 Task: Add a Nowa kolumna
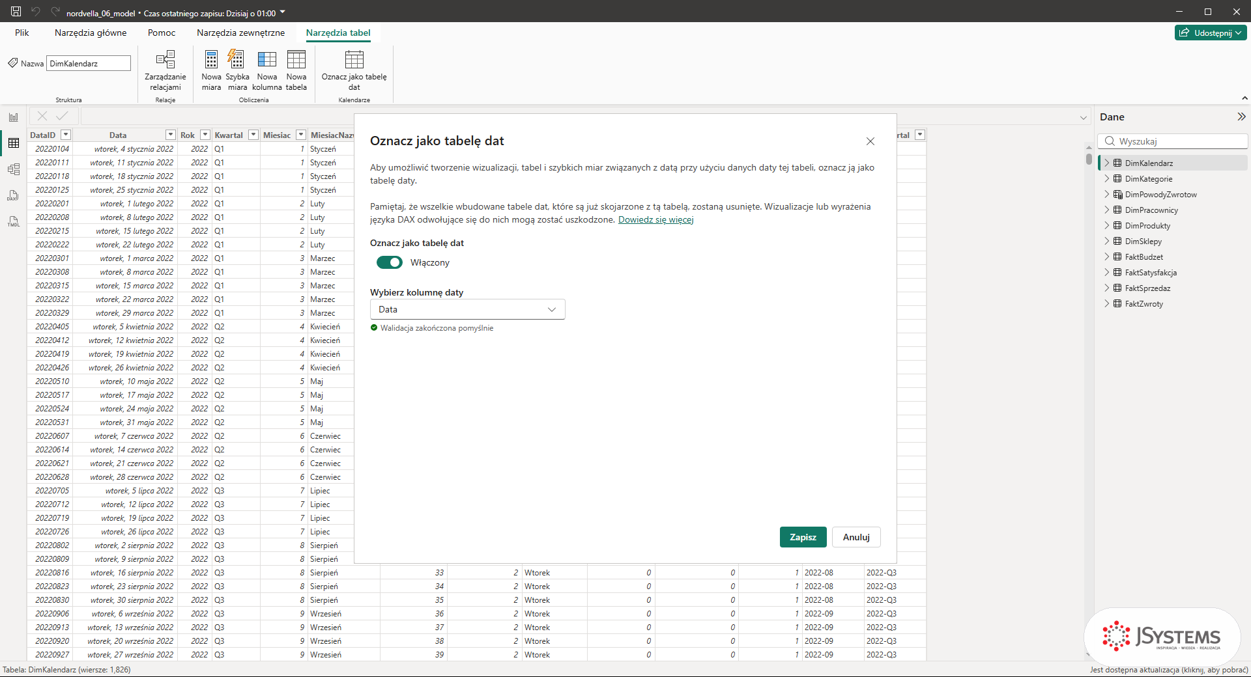click(x=267, y=70)
